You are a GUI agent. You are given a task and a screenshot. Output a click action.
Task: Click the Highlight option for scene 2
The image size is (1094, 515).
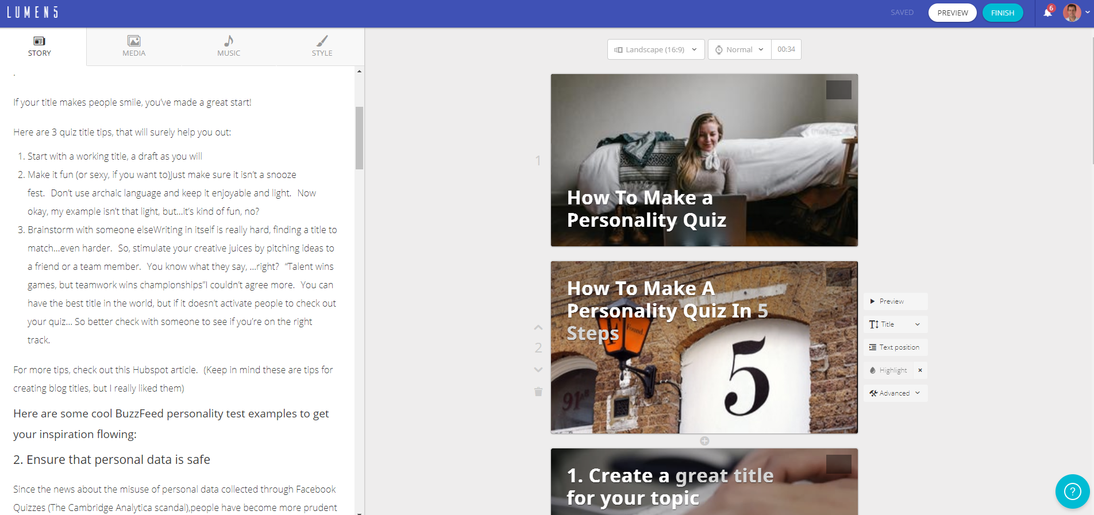[x=889, y=370]
